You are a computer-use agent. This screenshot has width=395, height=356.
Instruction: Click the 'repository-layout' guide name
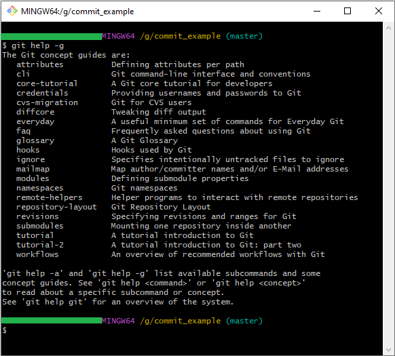56,207
